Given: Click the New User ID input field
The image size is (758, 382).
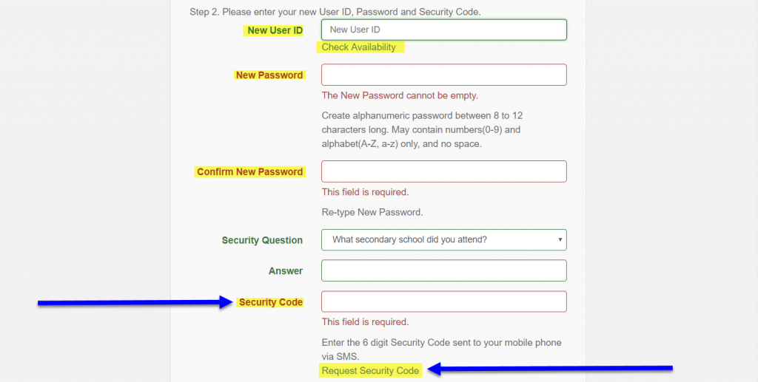Looking at the screenshot, I should (x=443, y=30).
